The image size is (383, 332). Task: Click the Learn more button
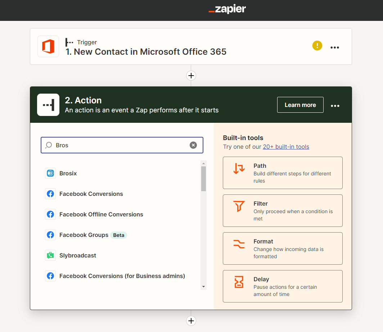point(300,105)
